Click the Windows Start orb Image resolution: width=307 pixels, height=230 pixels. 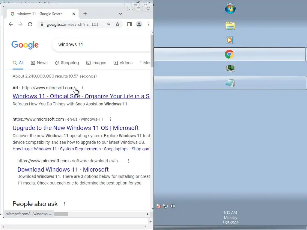click(230, 9)
